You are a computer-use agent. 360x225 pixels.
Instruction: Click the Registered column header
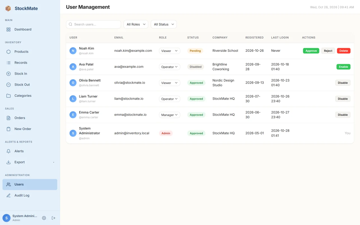[255, 37]
